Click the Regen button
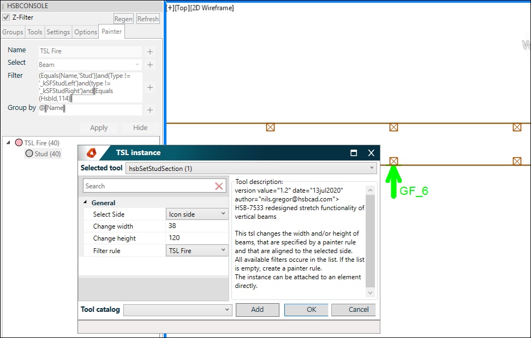The width and height of the screenshot is (531, 338). (x=123, y=19)
